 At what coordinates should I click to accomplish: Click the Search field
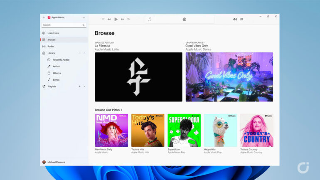[62, 25]
